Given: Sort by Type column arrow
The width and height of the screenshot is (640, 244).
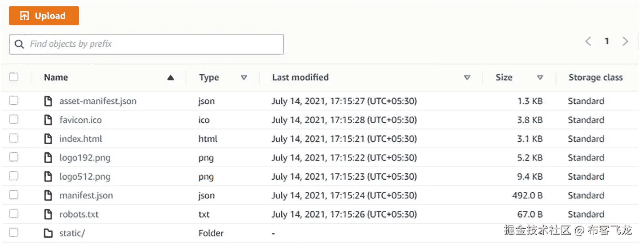Looking at the screenshot, I should click(244, 77).
